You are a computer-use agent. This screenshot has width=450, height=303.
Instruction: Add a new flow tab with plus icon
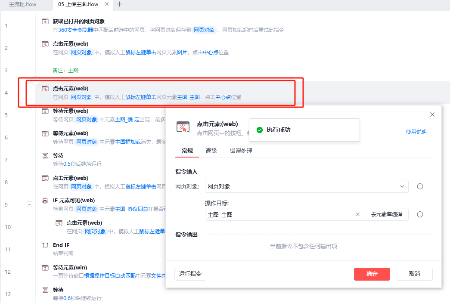click(x=120, y=4)
